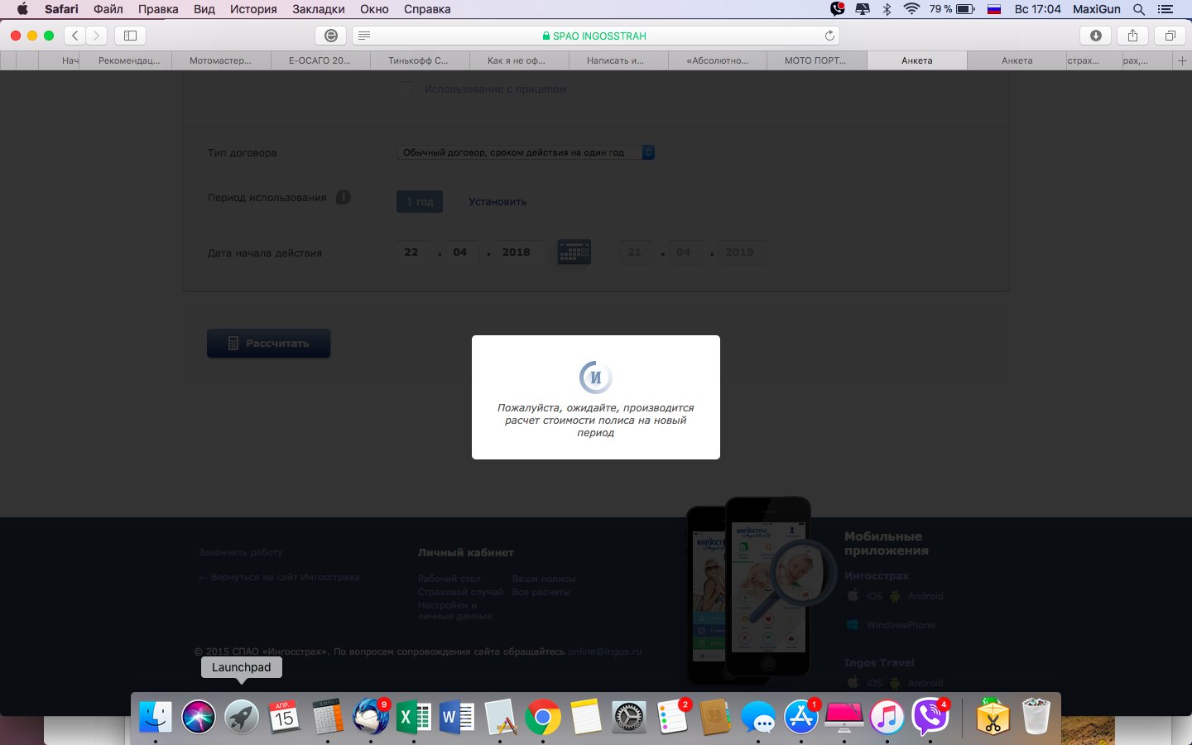1192x745 pixels.
Task: Click the info icon beside Период использования
Action: [x=344, y=198]
